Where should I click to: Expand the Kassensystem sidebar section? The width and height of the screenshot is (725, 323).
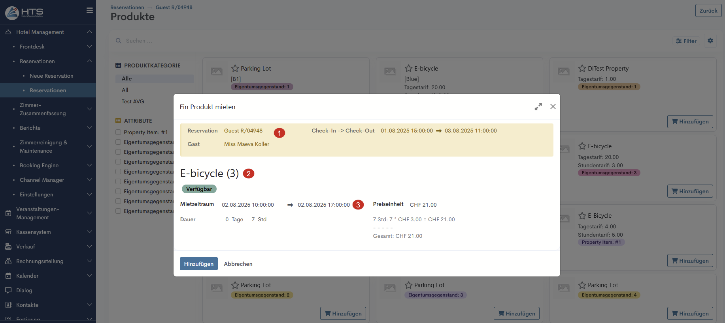pyautogui.click(x=89, y=232)
